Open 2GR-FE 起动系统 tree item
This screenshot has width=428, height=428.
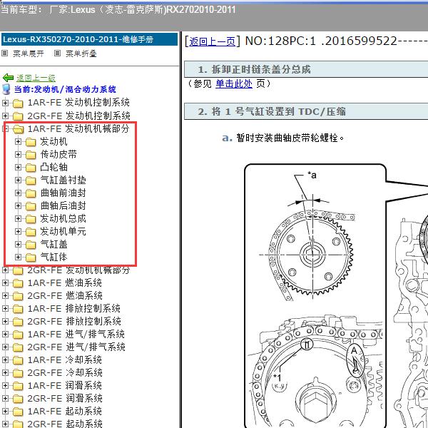tap(65, 424)
